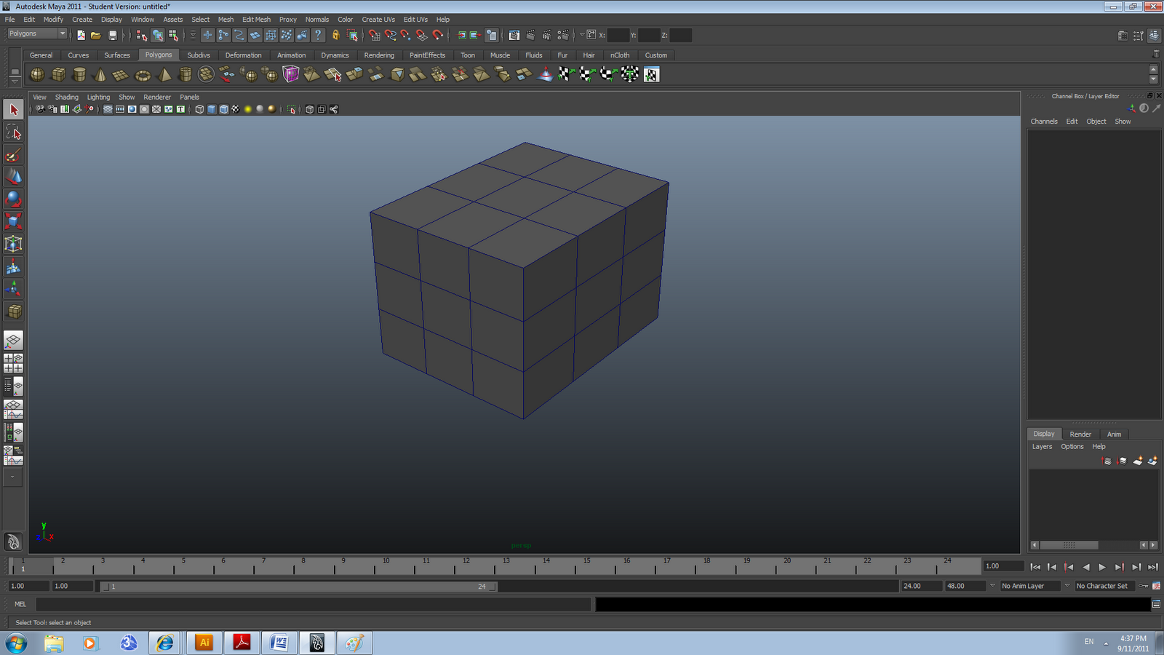Play the animation with the playback controls
Image resolution: width=1164 pixels, height=655 pixels.
(x=1102, y=566)
